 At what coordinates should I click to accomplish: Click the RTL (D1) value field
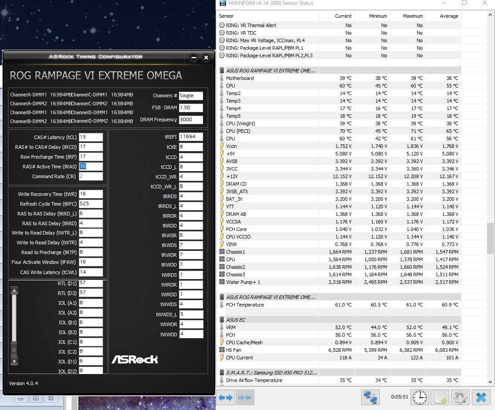[91, 283]
